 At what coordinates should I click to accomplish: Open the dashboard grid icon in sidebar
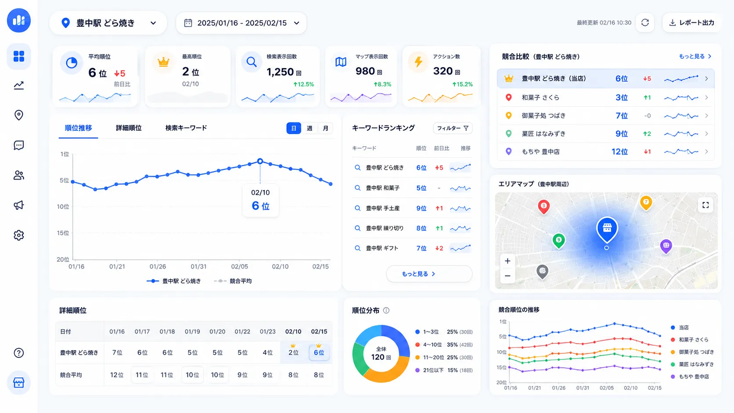(x=19, y=56)
